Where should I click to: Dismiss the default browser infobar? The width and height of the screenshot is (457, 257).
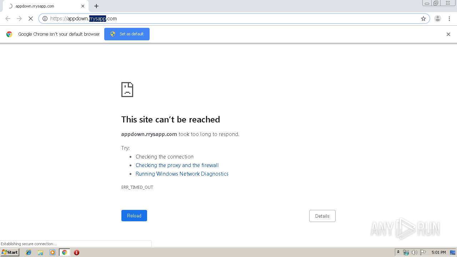pos(448,34)
